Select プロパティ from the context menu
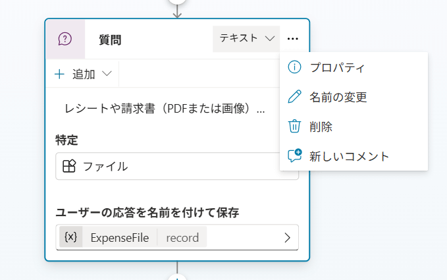 (x=337, y=67)
